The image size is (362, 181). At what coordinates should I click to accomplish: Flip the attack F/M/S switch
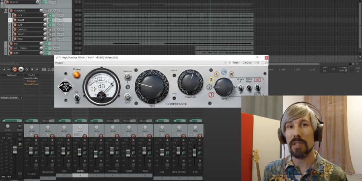pyautogui.click(x=241, y=87)
